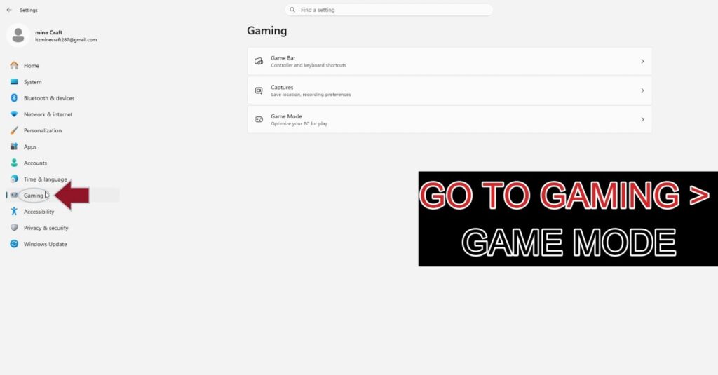718x375 pixels.
Task: Click the Home house icon
Action: (14, 65)
